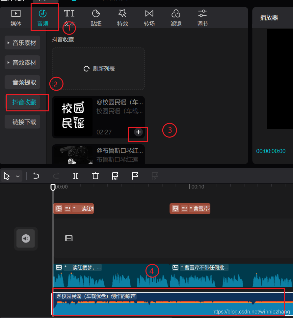Add 校园民谣 track with the plus button
This screenshot has height=318, width=293.
coord(138,132)
